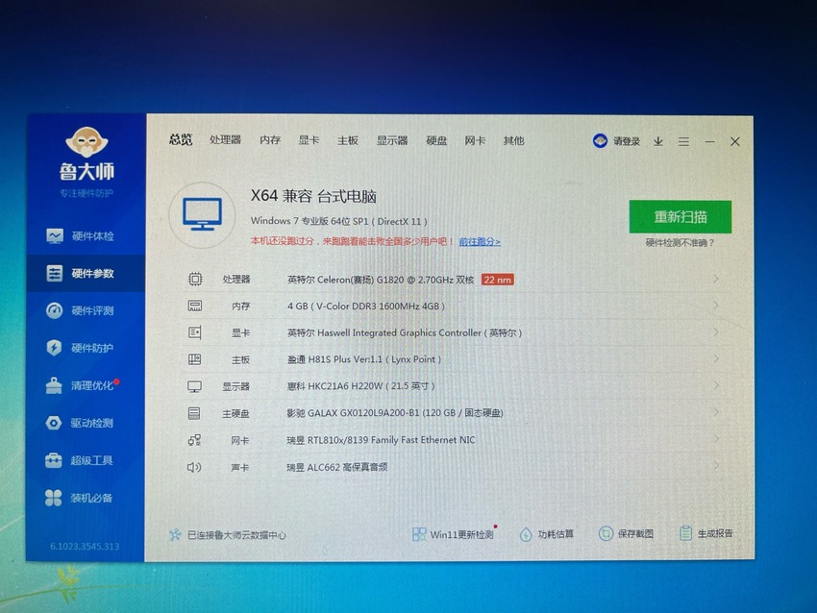Open the hamburger menu icon

683,141
